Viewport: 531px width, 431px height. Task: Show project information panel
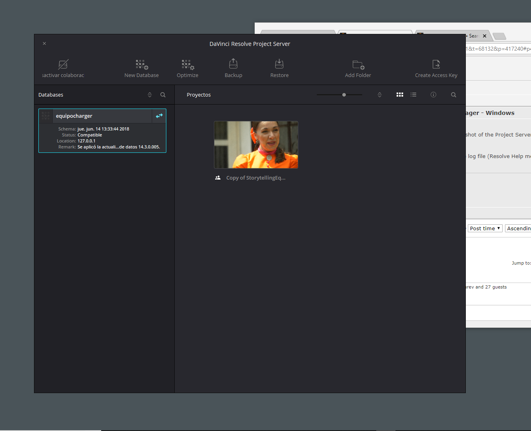(433, 95)
